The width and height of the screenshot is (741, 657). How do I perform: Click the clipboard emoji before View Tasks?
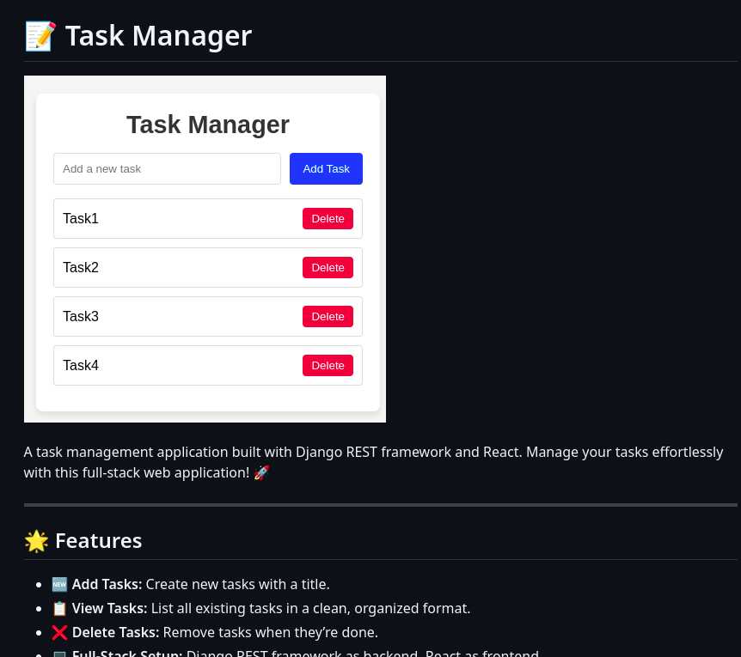[59, 608]
